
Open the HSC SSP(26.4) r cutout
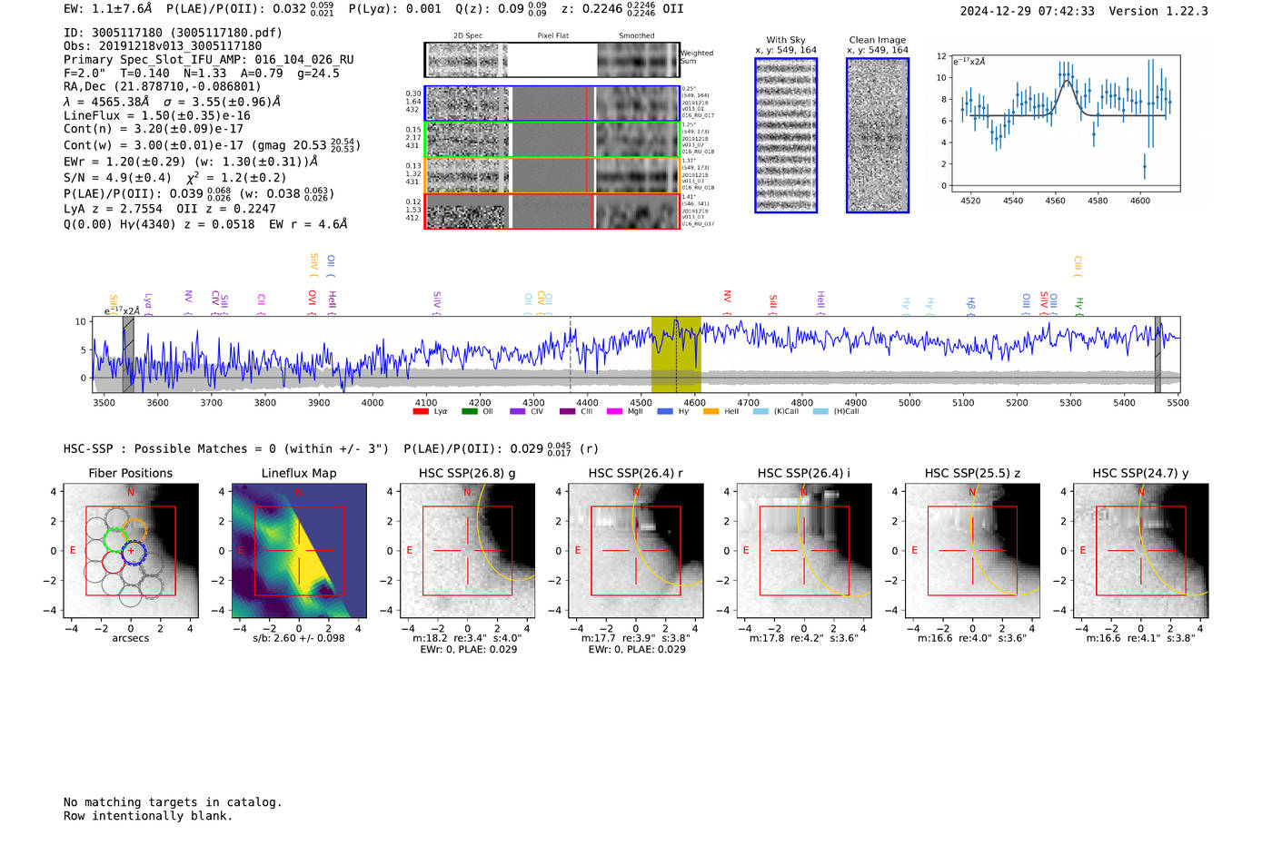pyautogui.click(x=636, y=551)
